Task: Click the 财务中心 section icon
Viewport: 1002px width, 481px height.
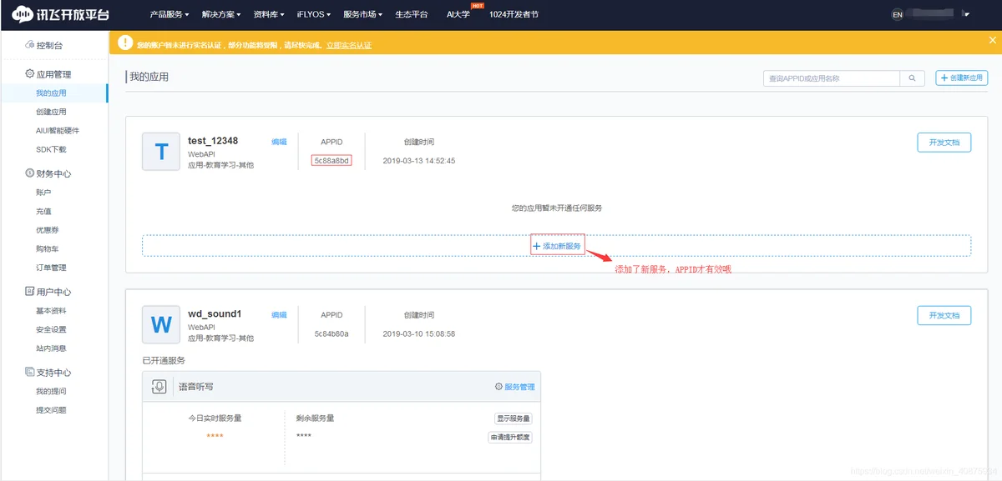Action: pyautogui.click(x=30, y=173)
